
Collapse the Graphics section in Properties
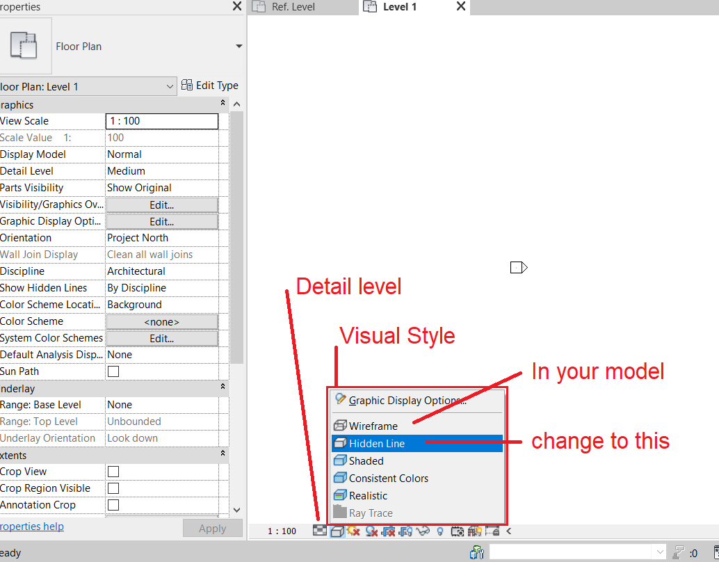(223, 102)
